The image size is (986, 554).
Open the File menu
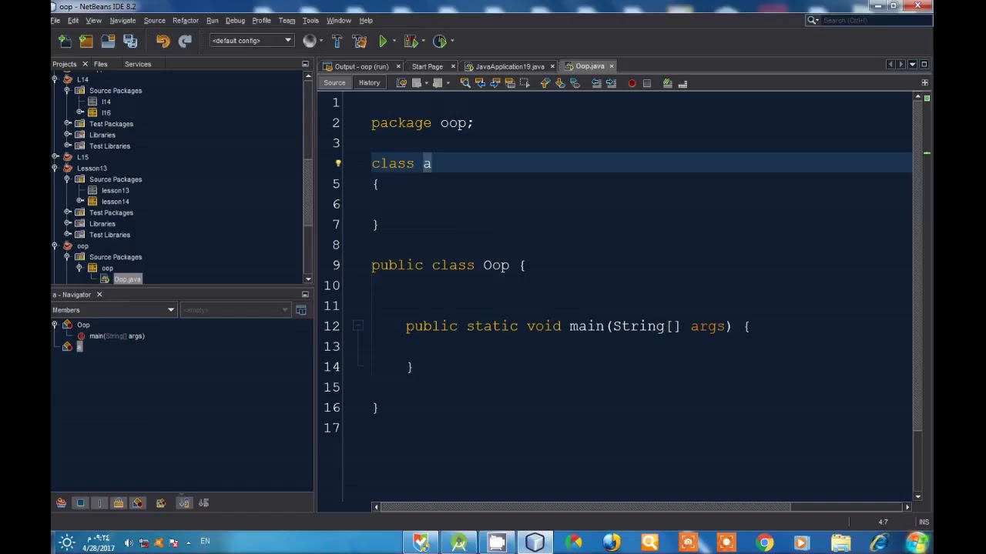tap(55, 21)
